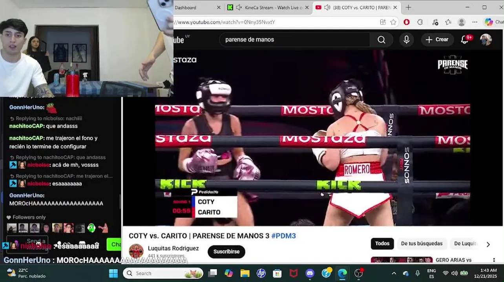The image size is (504, 282).
Task: Click the weather widget showing 22°C
Action: [x=26, y=273]
